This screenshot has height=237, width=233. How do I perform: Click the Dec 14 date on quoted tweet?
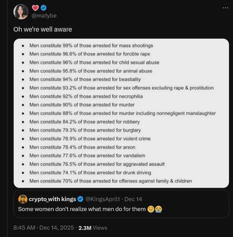(x=133, y=199)
